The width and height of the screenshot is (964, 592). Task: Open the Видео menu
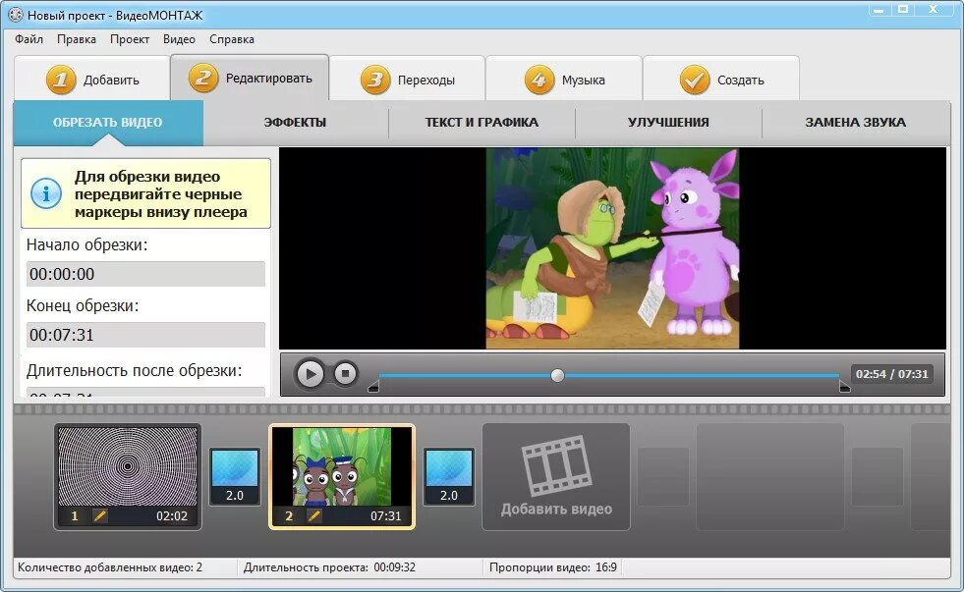[x=179, y=39]
